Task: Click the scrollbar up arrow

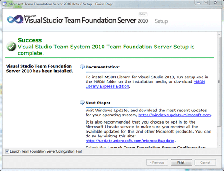Action: click(x=219, y=34)
